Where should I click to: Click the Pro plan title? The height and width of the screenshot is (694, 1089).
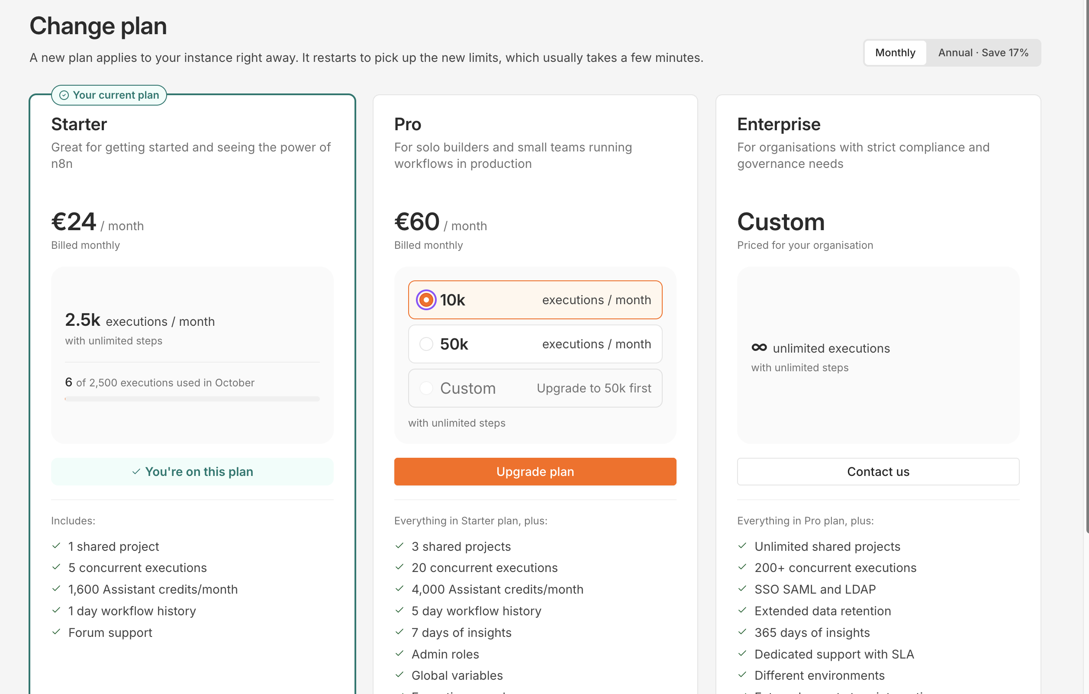point(407,124)
